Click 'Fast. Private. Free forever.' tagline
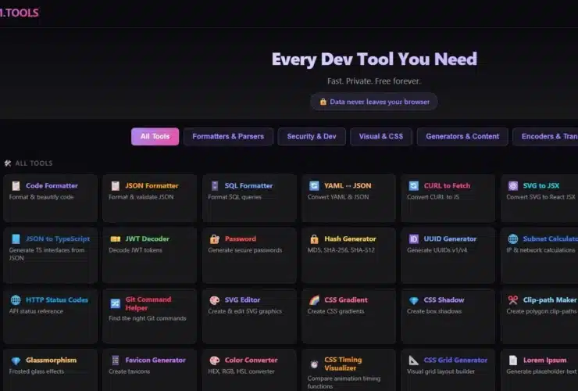Image resolution: width=578 pixels, height=391 pixels. click(374, 81)
